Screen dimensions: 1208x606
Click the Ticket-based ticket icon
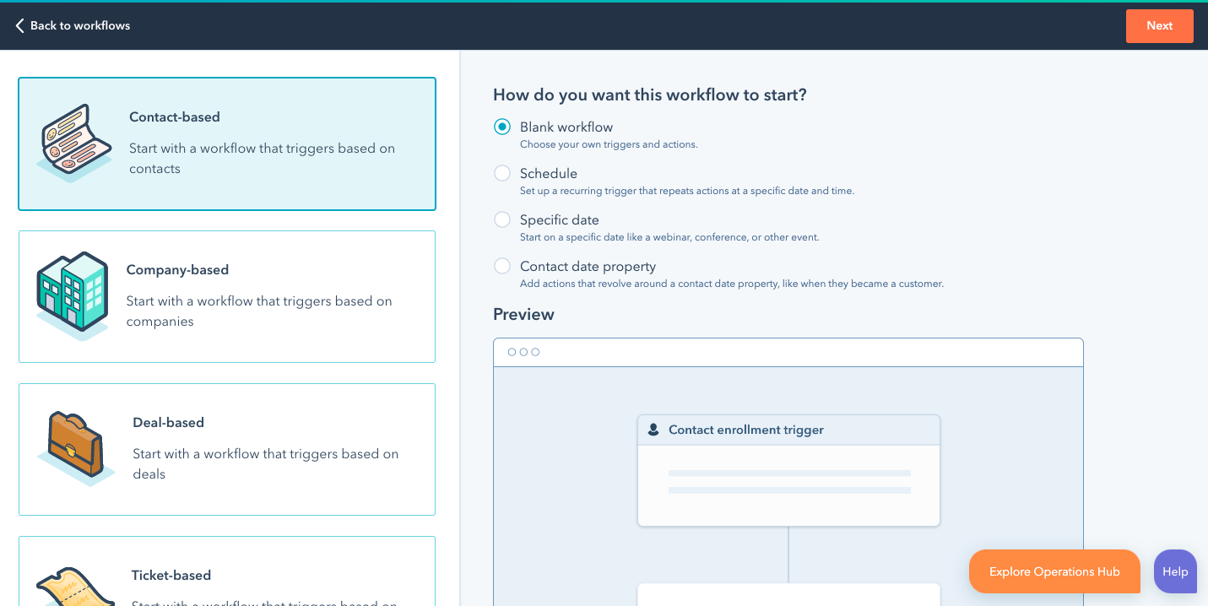(x=76, y=587)
